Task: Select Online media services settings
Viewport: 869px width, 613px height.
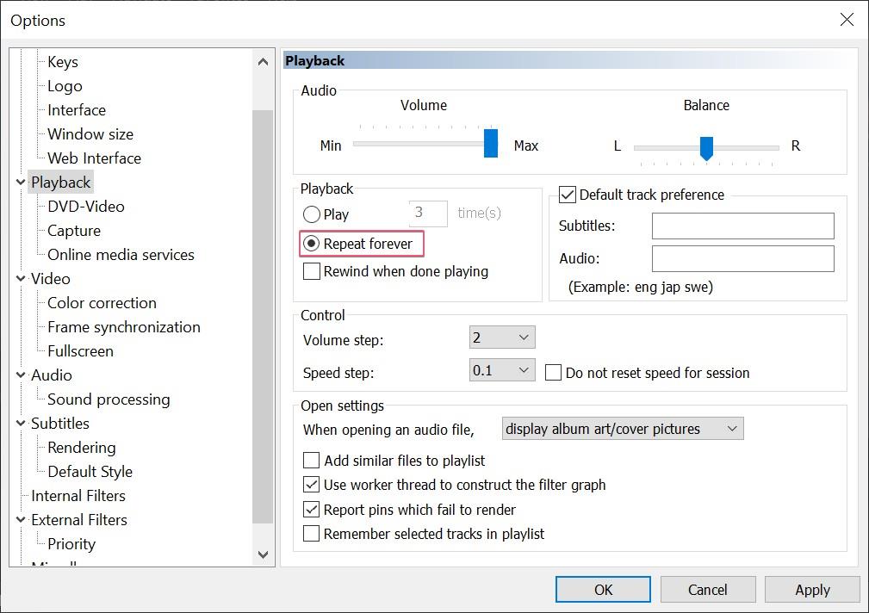Action: 120,254
